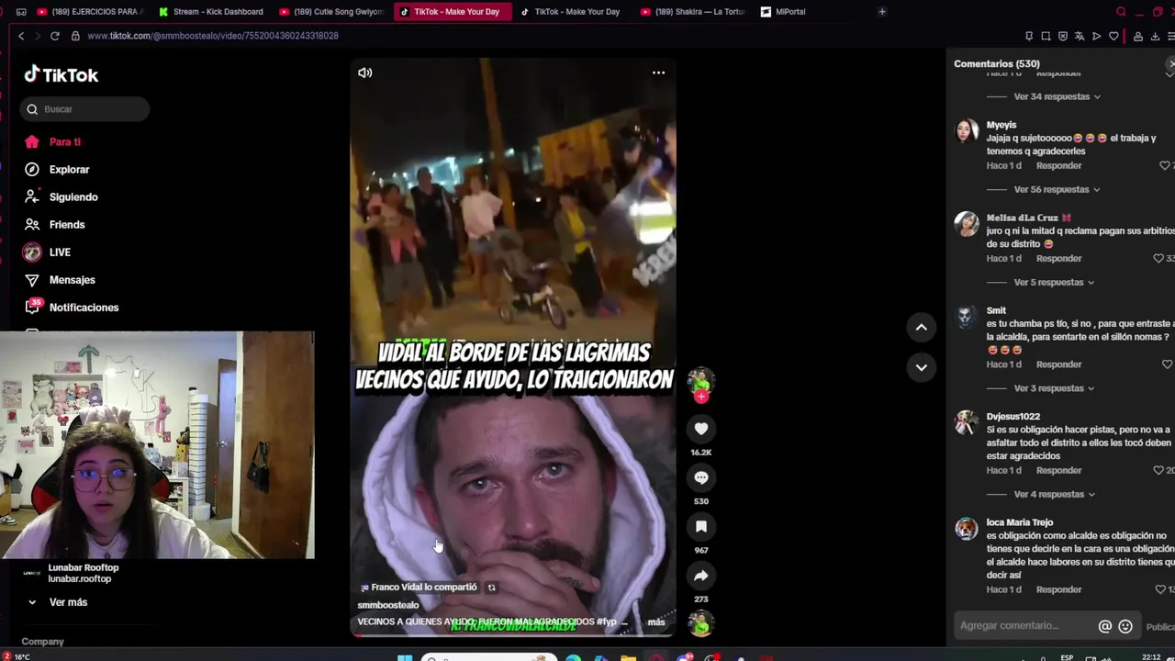Image resolution: width=1175 pixels, height=661 pixels.
Task: Expand Ver 4 respuestas
Action: click(1054, 494)
